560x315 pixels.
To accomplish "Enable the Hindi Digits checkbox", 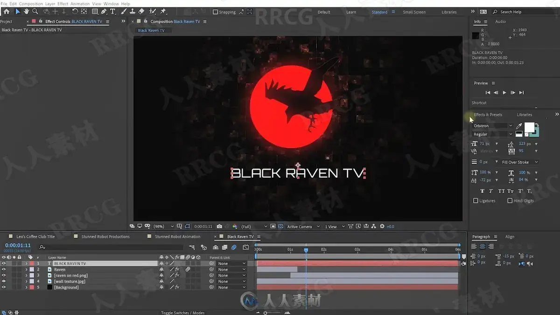I will point(510,201).
